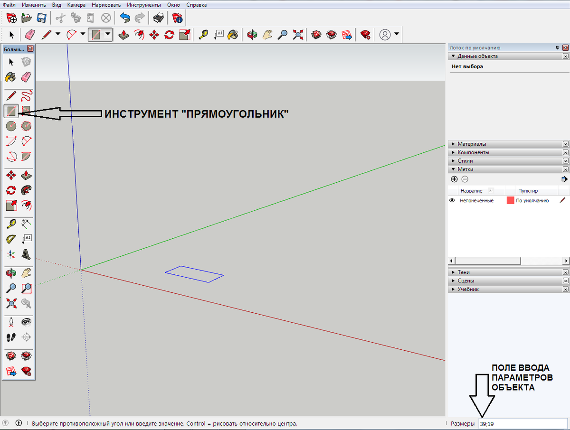Screen dimensions: 570x430
Task: Click the grey Redo arrow icon
Action: [140, 18]
